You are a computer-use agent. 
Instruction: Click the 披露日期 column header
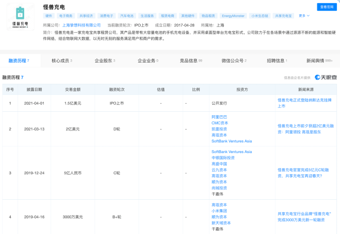tap(34, 90)
